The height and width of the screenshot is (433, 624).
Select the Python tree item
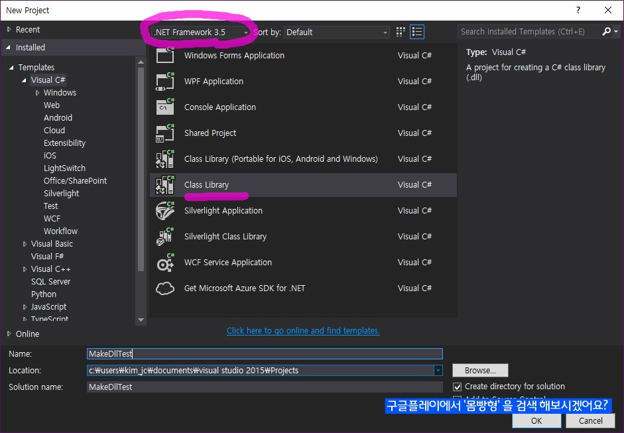[x=44, y=294]
